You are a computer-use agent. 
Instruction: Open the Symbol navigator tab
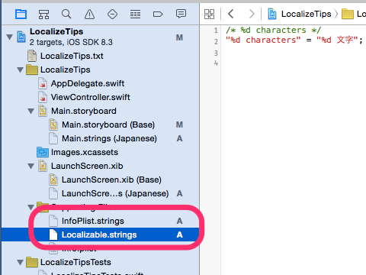tap(43, 14)
